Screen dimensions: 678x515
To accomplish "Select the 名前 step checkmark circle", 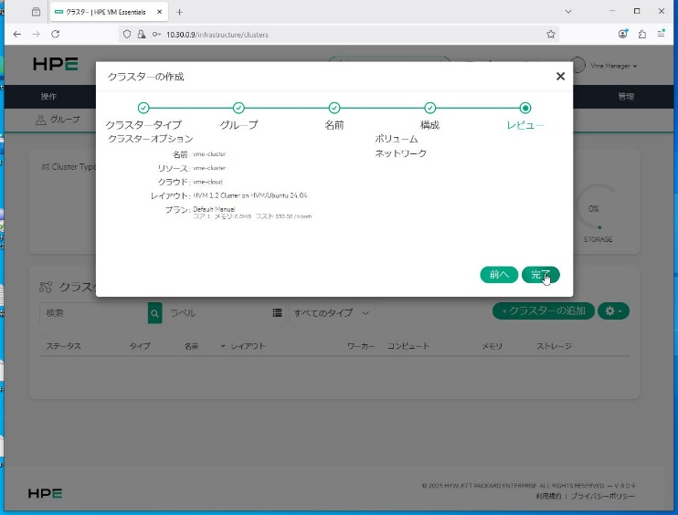I will (x=334, y=108).
